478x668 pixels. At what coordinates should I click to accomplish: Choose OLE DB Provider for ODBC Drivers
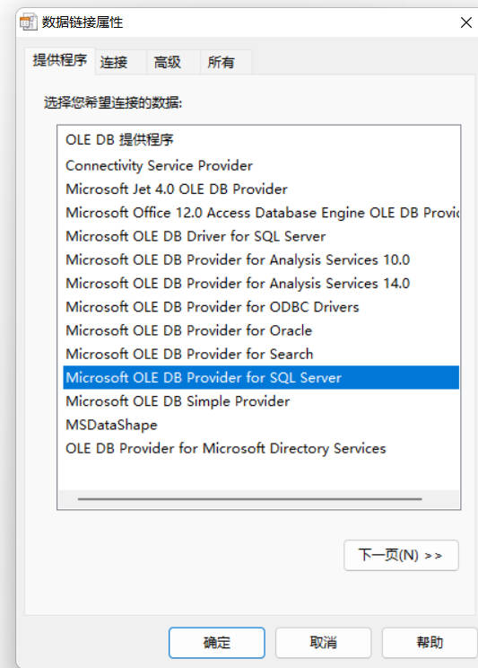click(x=261, y=307)
